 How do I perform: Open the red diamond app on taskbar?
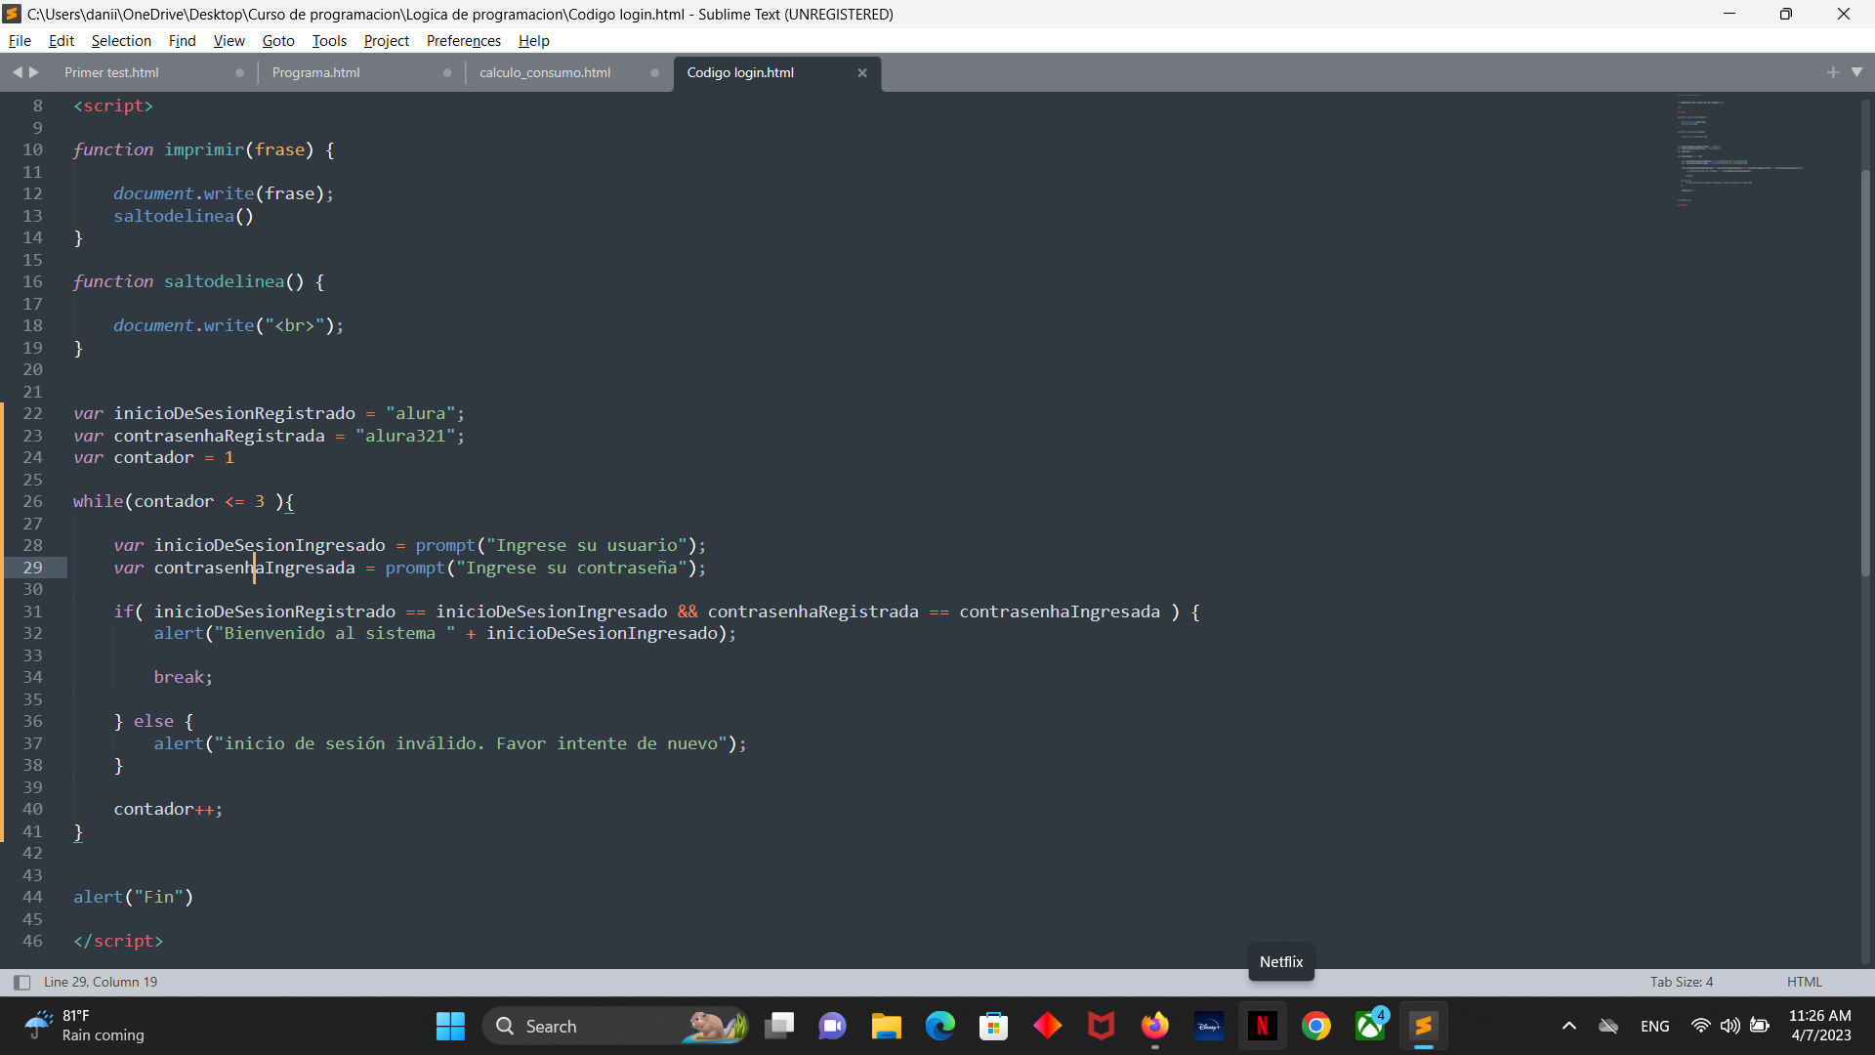[1048, 1026]
